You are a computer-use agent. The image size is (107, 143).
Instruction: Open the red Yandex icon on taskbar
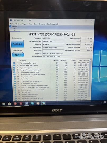15,104
